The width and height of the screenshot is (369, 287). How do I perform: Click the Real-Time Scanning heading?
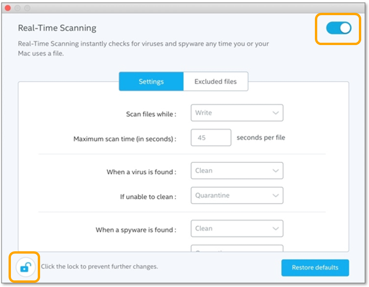(57, 28)
